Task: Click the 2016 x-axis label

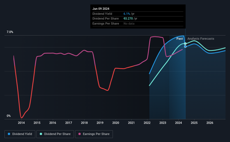Action: tap(53, 123)
